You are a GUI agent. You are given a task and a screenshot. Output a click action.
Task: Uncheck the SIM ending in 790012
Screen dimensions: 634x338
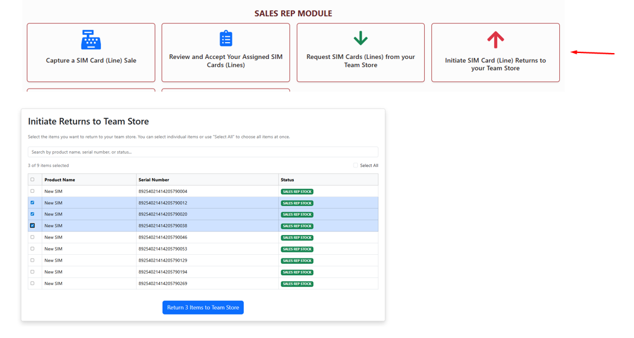pyautogui.click(x=33, y=202)
